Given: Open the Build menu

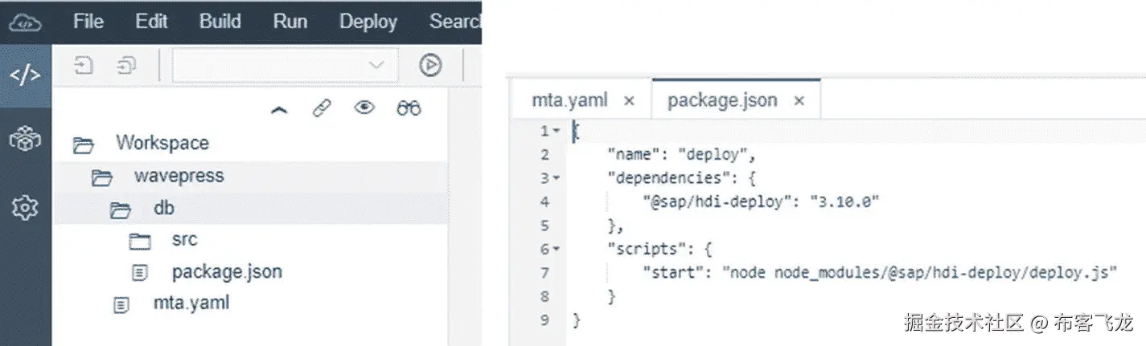Looking at the screenshot, I should [x=220, y=22].
